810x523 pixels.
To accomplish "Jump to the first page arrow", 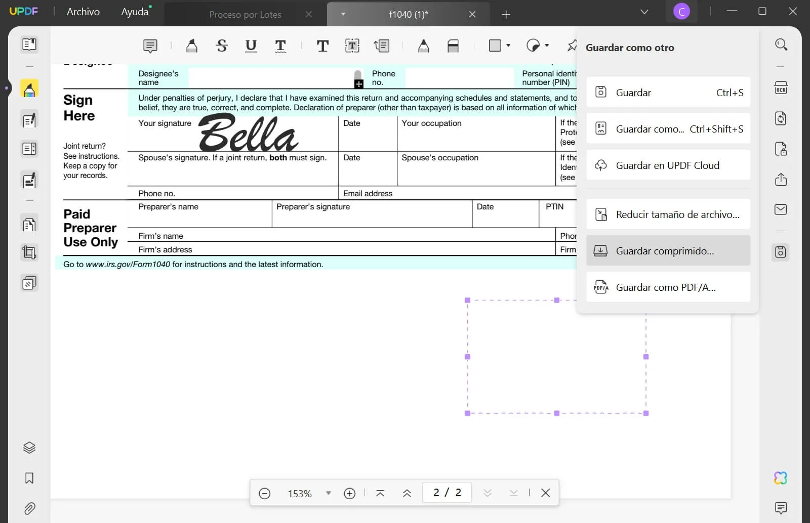I will (380, 493).
